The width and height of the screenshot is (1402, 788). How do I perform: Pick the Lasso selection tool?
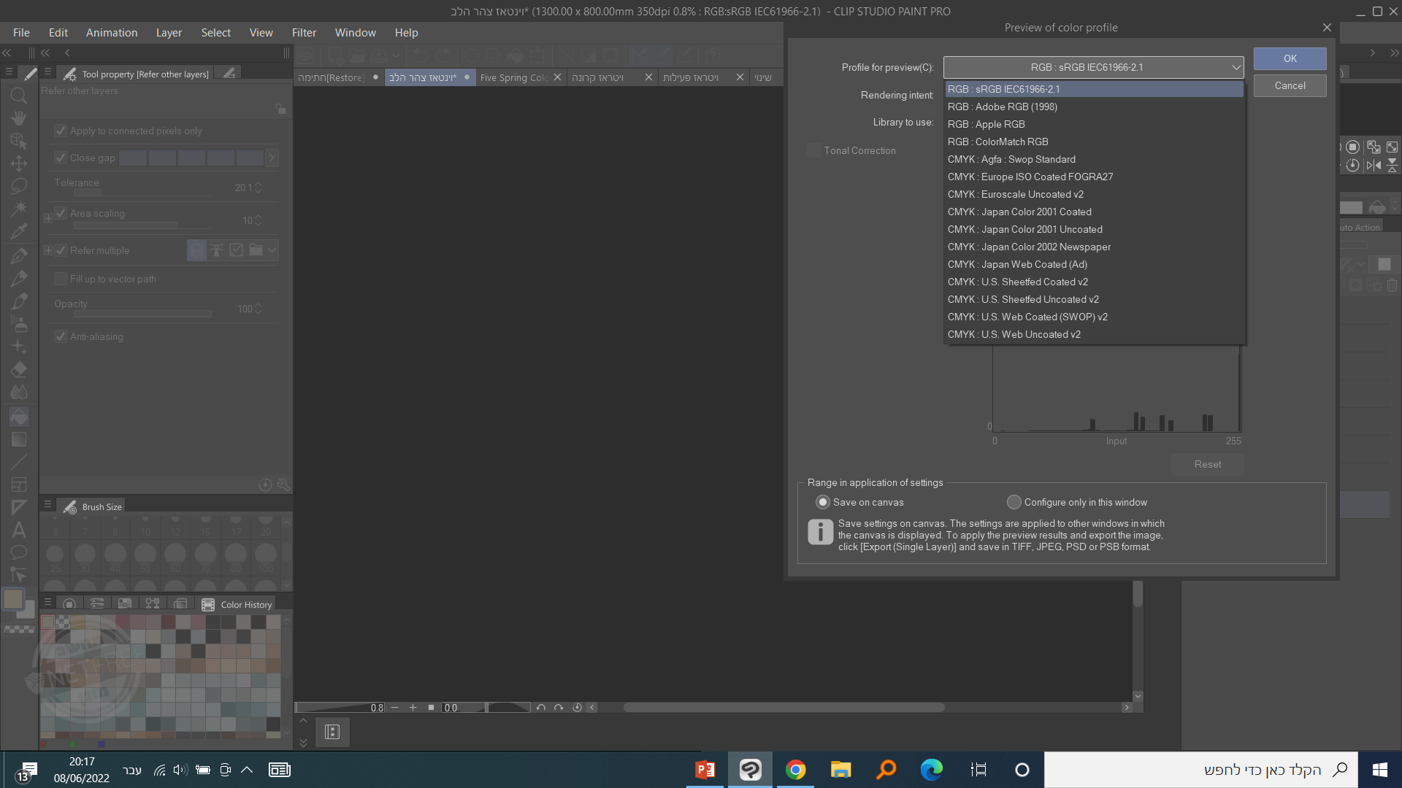click(x=19, y=185)
